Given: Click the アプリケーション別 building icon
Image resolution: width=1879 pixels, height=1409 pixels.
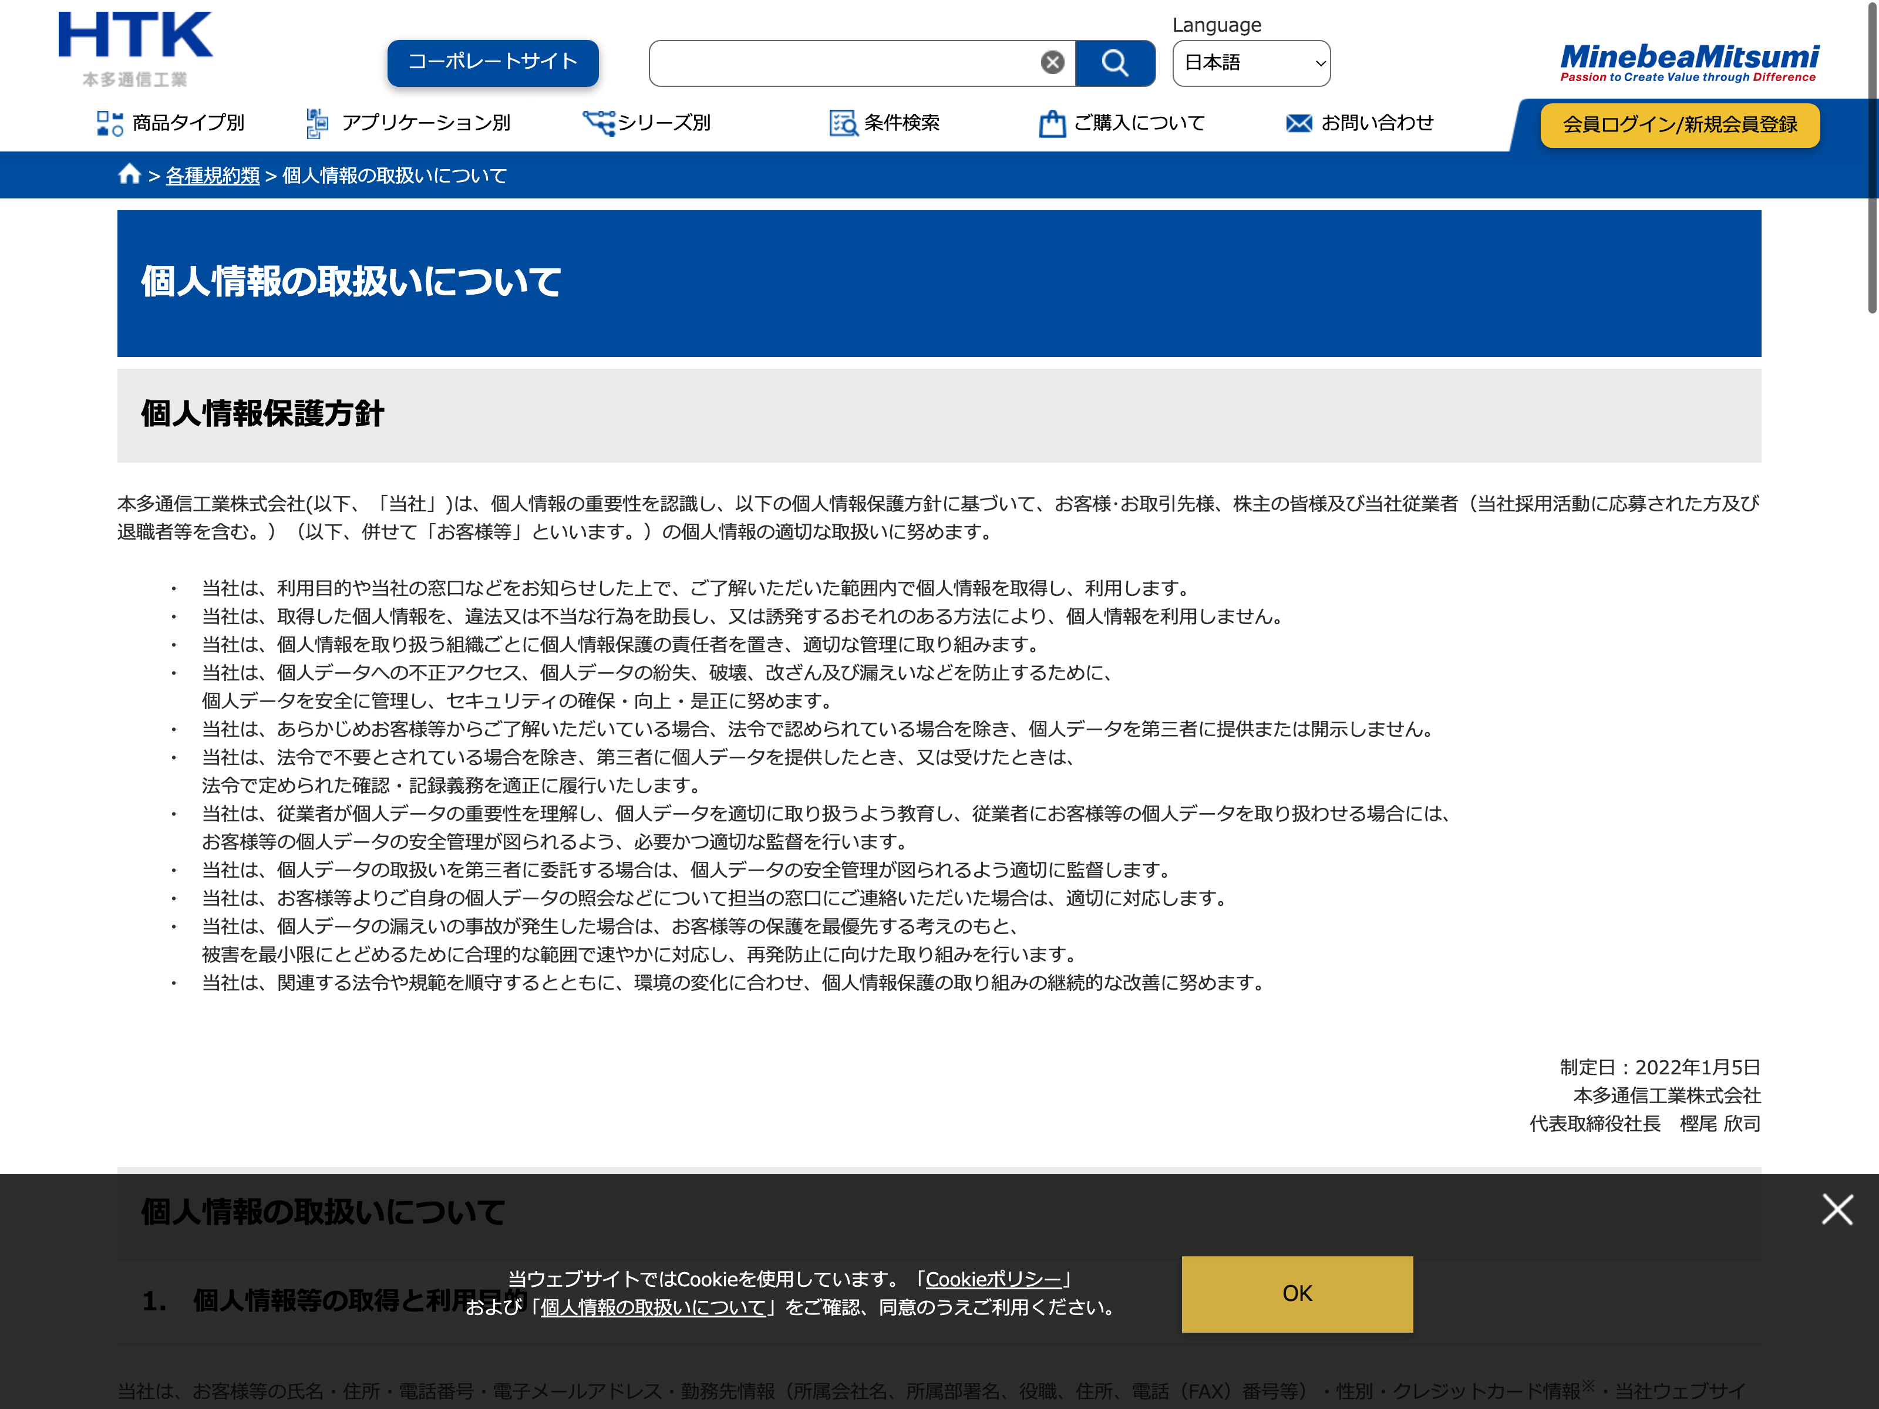Looking at the screenshot, I should pyautogui.click(x=317, y=123).
